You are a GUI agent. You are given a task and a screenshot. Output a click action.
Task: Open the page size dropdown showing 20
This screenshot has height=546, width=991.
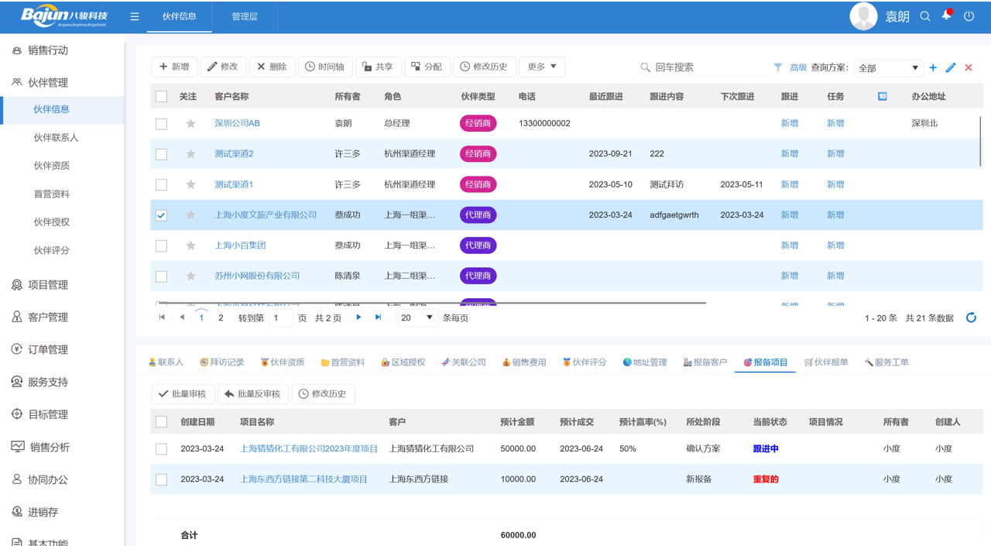click(417, 318)
